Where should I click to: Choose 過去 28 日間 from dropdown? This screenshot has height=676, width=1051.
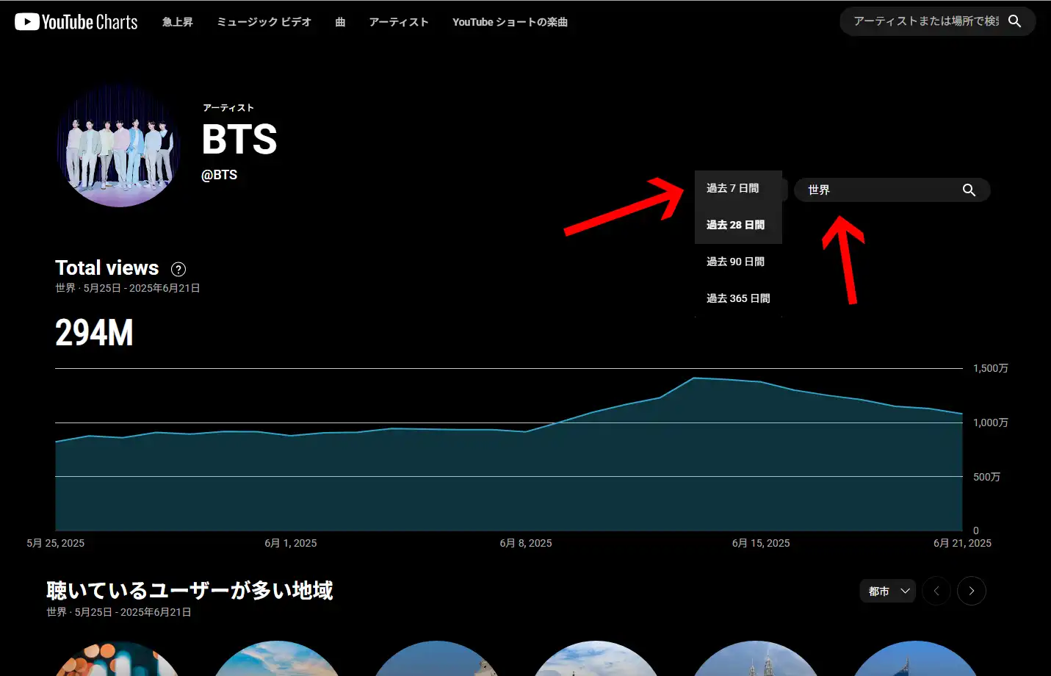(735, 225)
